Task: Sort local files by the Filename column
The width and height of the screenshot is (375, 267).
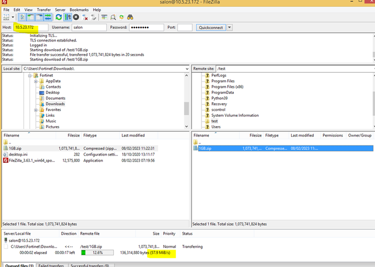Action: click(x=29, y=135)
